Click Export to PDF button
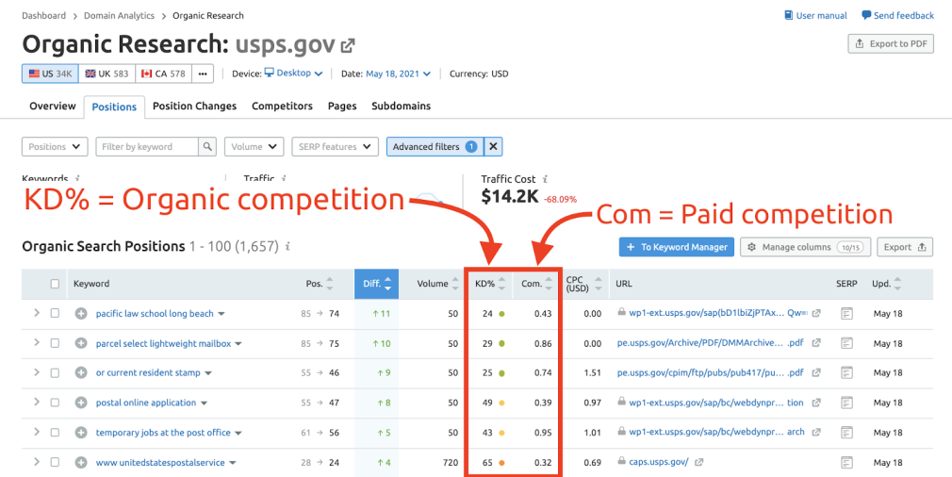 click(x=891, y=44)
